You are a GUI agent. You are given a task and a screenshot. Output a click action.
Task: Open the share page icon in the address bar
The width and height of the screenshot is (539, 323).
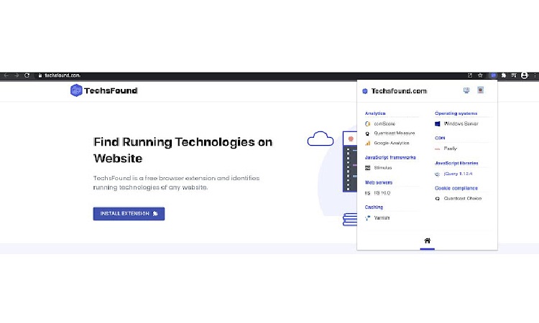click(x=470, y=75)
